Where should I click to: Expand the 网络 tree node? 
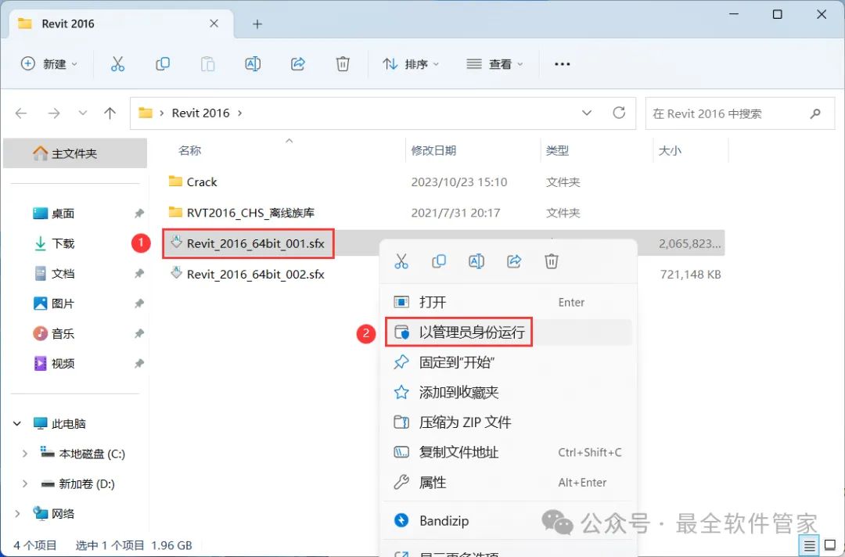point(17,513)
